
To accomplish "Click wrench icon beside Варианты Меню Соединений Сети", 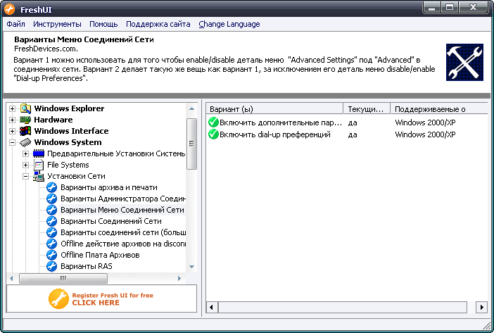I will click(51, 210).
